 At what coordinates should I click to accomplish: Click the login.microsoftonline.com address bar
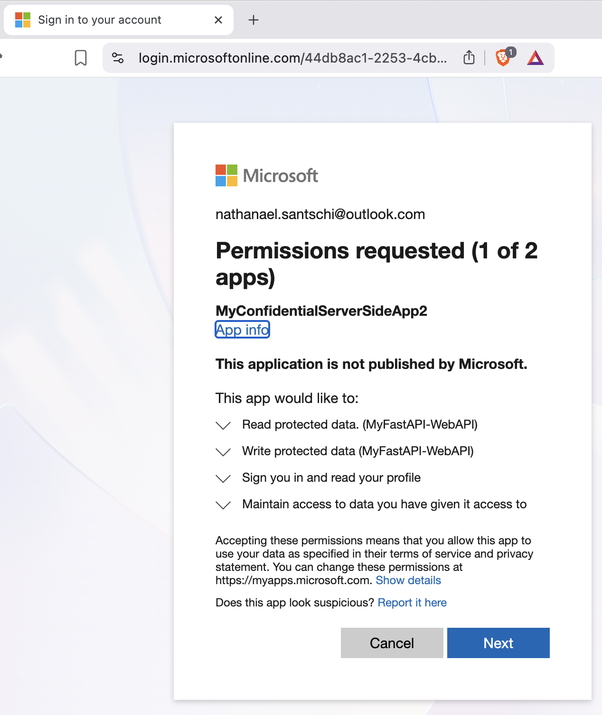[x=292, y=58]
